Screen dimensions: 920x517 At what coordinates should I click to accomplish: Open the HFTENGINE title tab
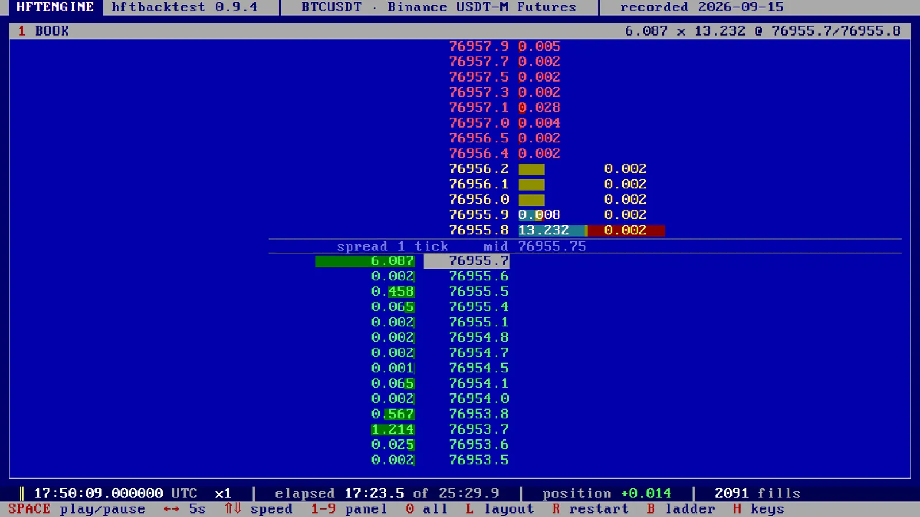point(55,7)
